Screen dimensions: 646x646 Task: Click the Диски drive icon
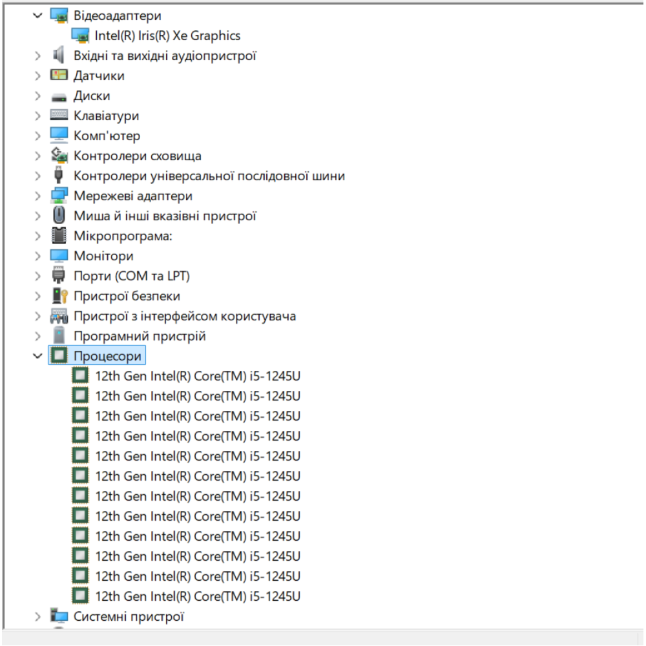pyautogui.click(x=59, y=98)
